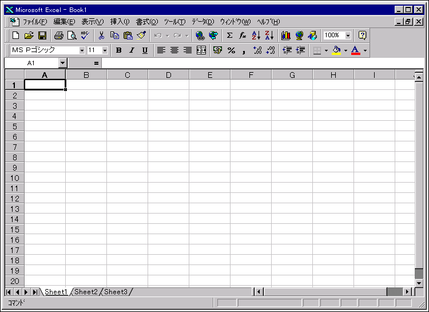Open the borders dropdown arrow
429x312 pixels.
point(326,50)
